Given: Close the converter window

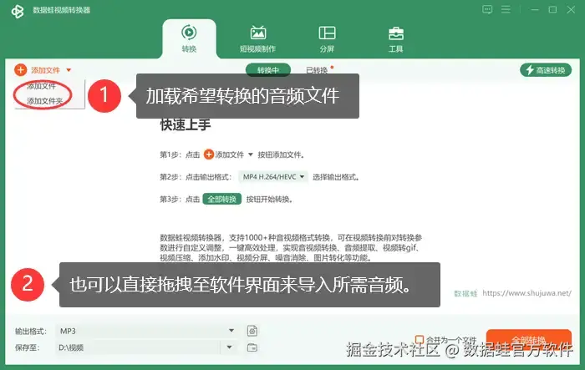Looking at the screenshot, I should pyautogui.click(x=571, y=10).
